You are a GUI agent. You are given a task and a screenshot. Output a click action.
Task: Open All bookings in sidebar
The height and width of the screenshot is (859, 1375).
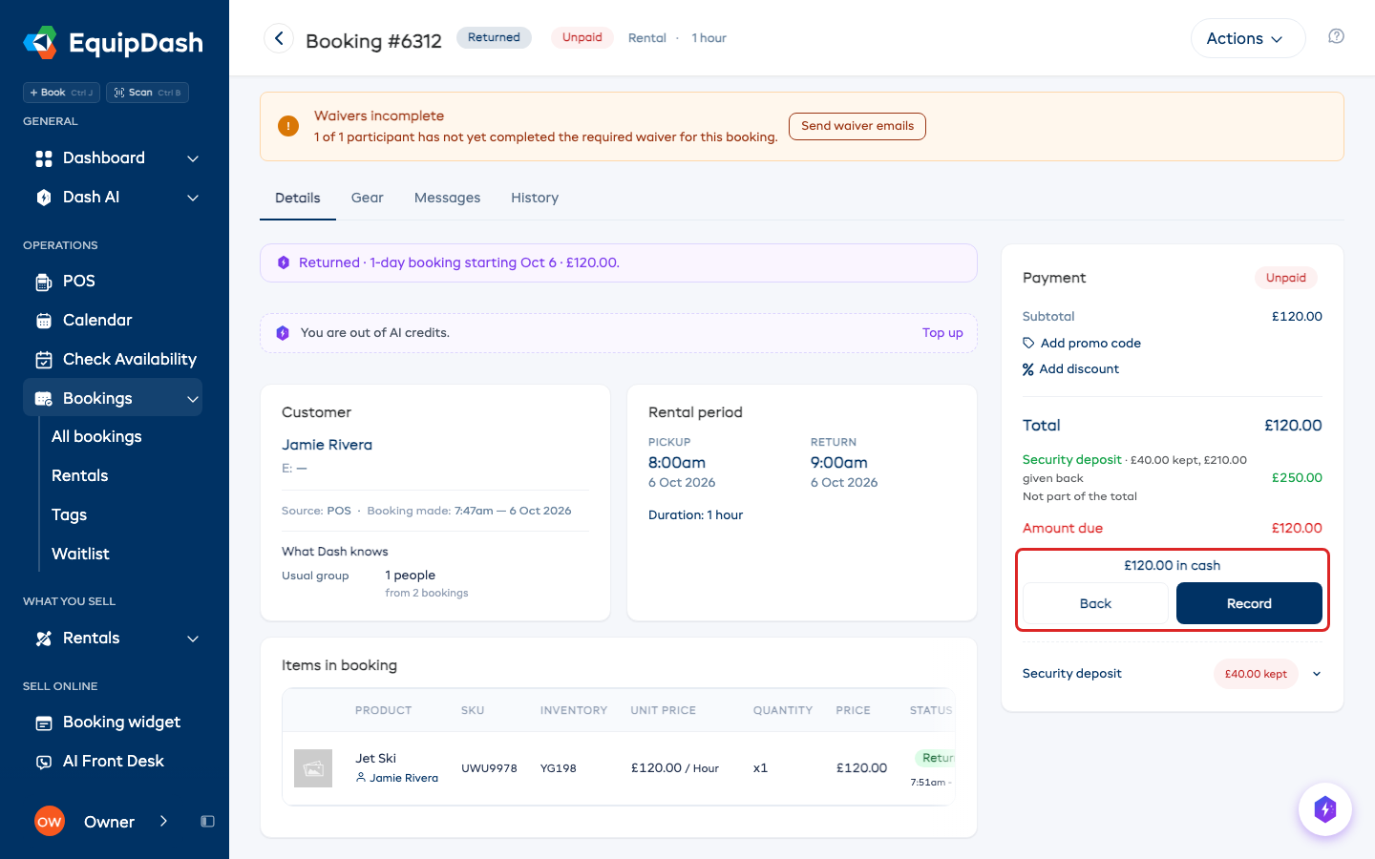(x=96, y=437)
